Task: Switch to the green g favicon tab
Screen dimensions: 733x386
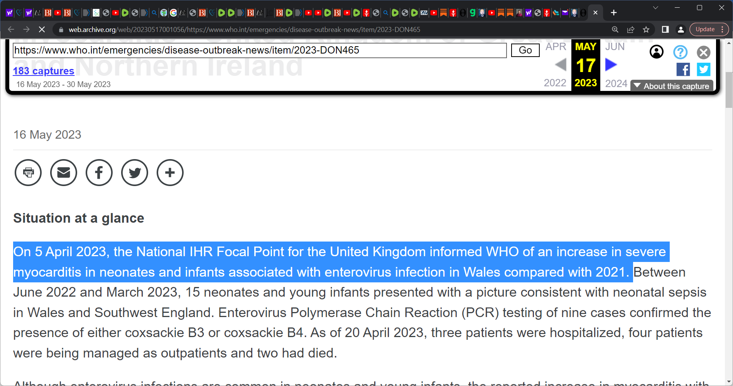Action: (472, 13)
